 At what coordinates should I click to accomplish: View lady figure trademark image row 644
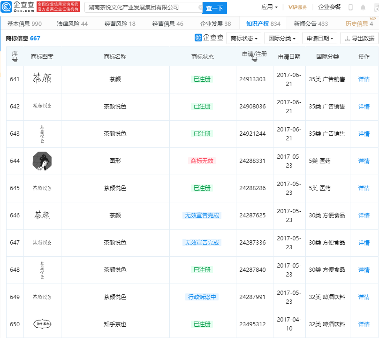(x=42, y=161)
